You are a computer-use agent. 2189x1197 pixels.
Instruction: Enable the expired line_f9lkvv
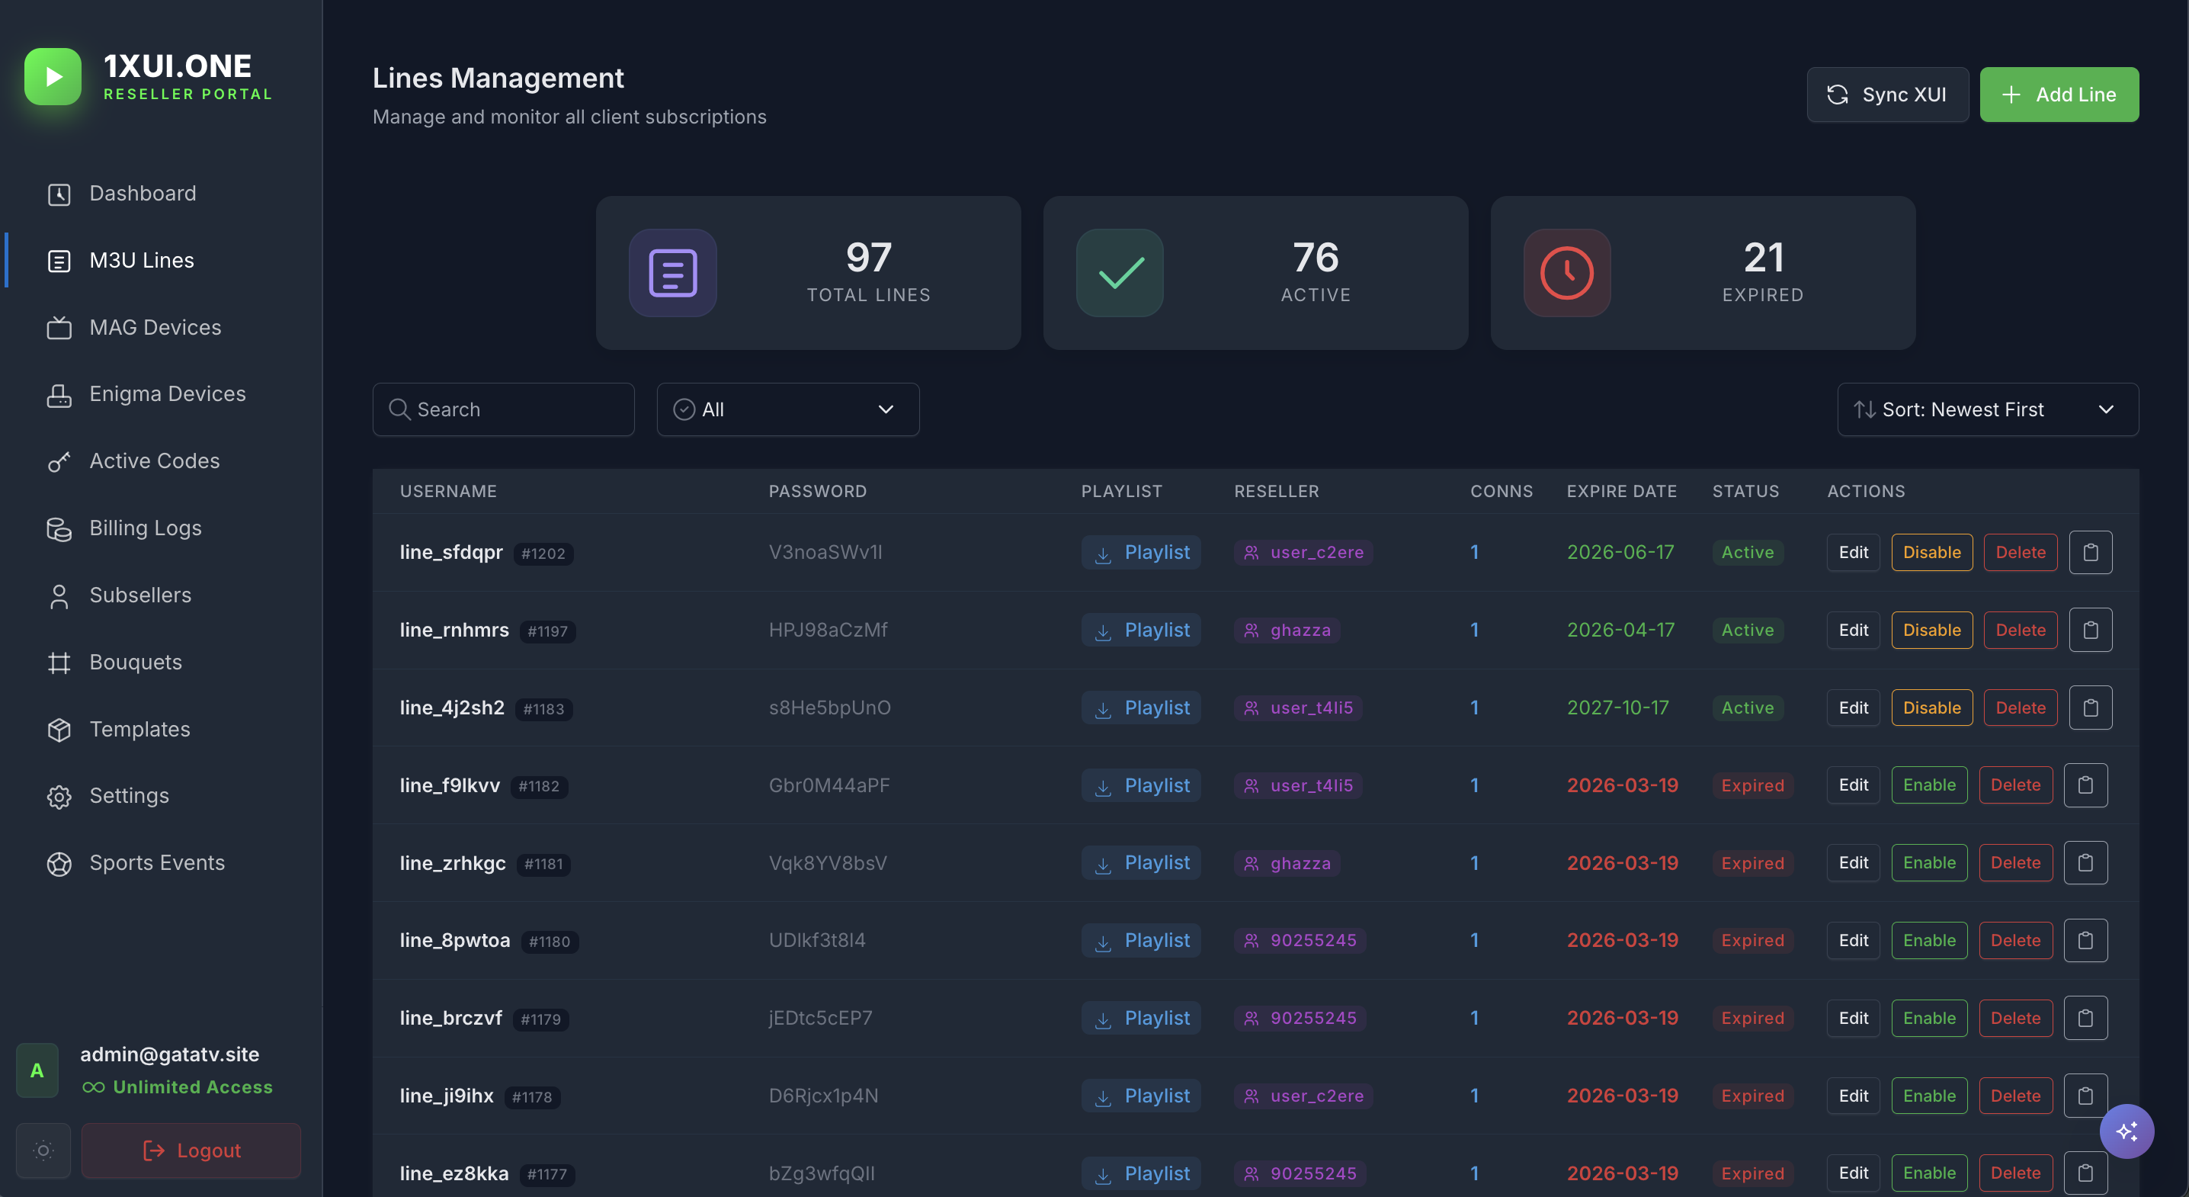[1929, 785]
